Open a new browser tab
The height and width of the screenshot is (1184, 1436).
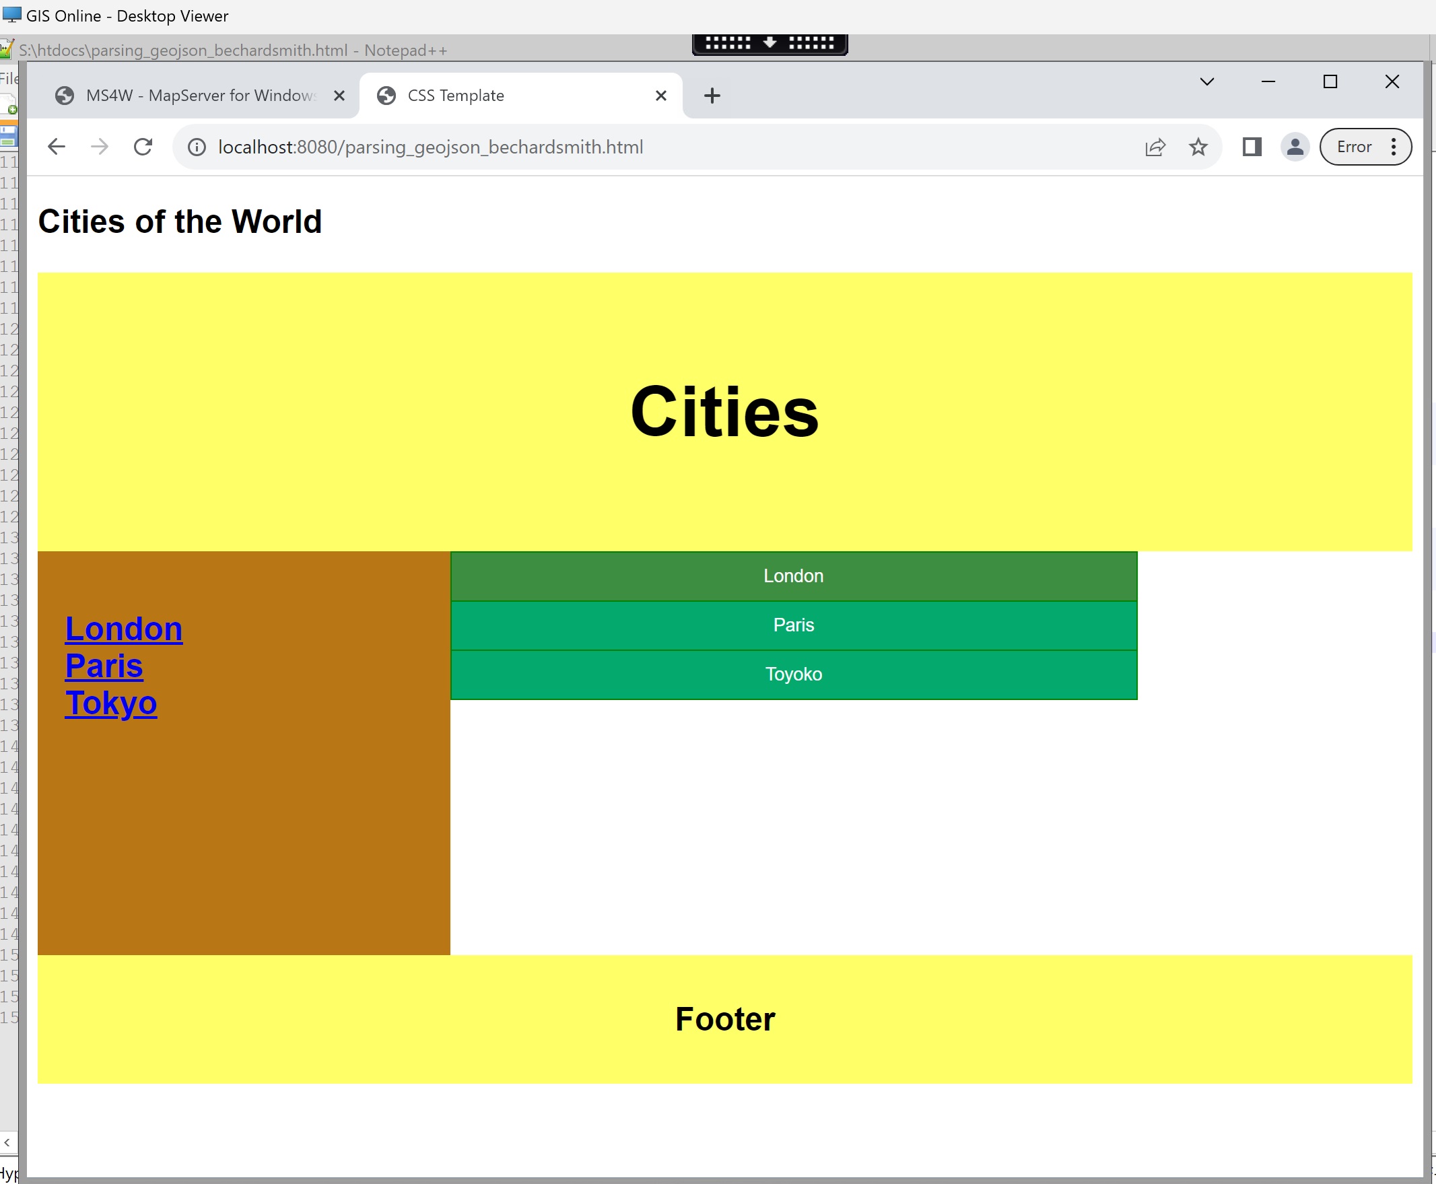tap(712, 96)
